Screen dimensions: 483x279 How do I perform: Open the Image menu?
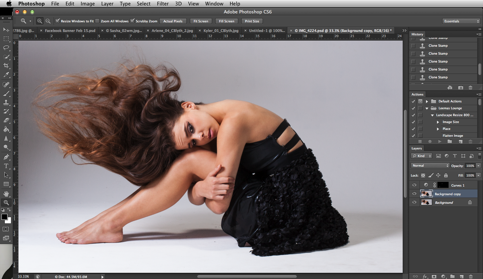[88, 4]
